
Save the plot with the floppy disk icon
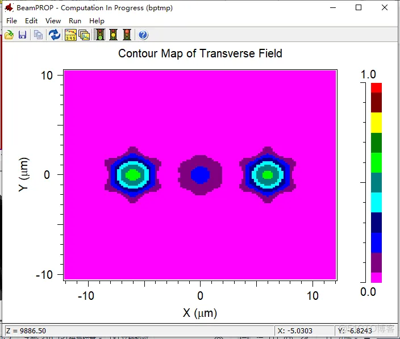point(23,35)
